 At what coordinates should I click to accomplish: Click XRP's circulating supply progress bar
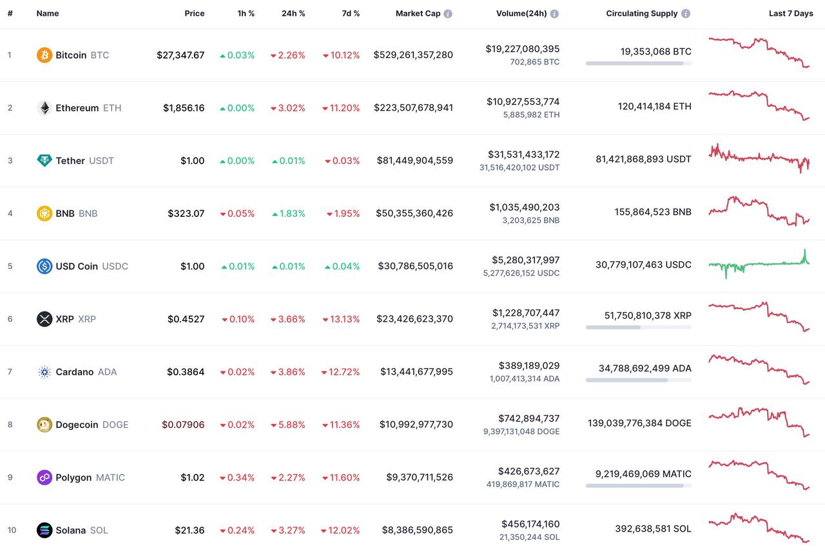point(638,328)
